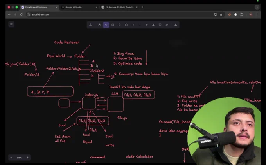
Task: Pick the Insert image tool
Action: tap(160, 25)
